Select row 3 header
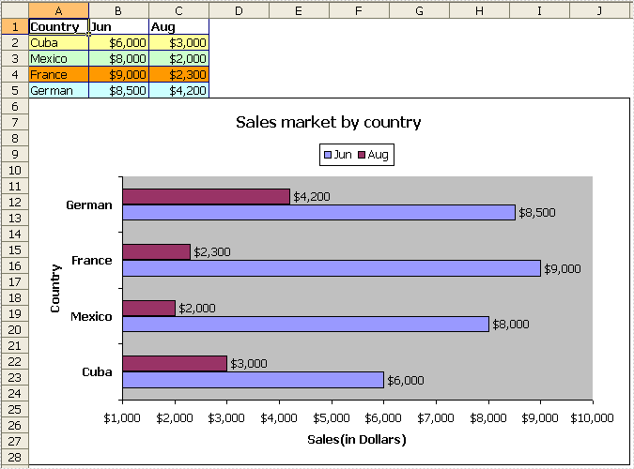Image resolution: width=634 pixels, height=469 pixels. tap(15, 58)
